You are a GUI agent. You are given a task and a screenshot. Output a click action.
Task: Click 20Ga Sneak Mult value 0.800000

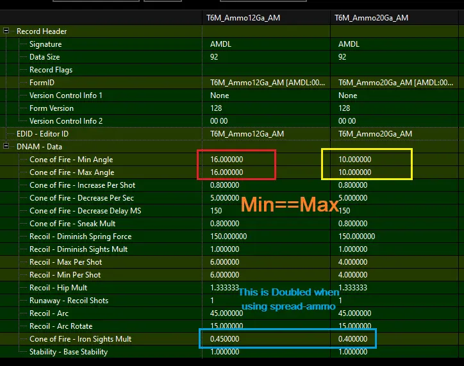(x=352, y=224)
